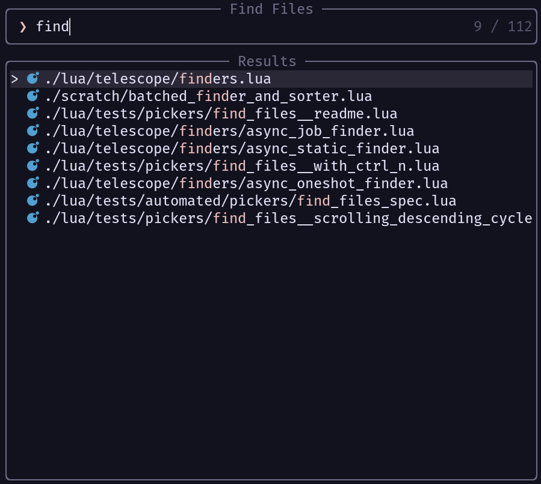Viewport: 541px width, 484px height.
Task: Select ./lua/telescope/finders.lua result
Action: pos(271,79)
